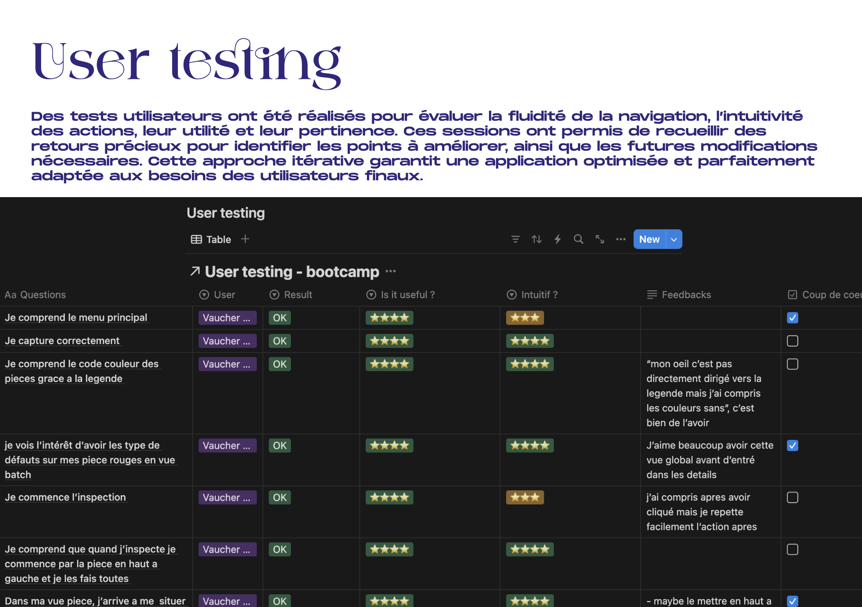Open page Je comprend que quand j'inspecte
Screen dimensions: 862x607
[x=90, y=564]
